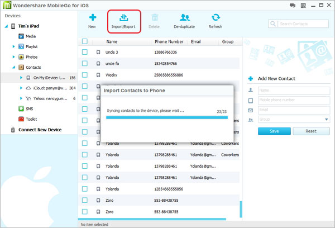Click the Delete trash icon
This screenshot has width=335, height=228.
click(x=155, y=17)
